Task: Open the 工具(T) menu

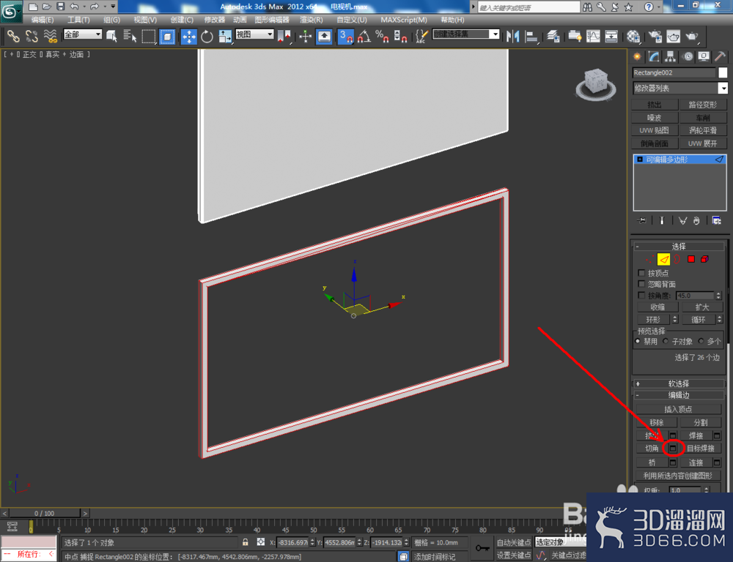Action: pyautogui.click(x=78, y=20)
